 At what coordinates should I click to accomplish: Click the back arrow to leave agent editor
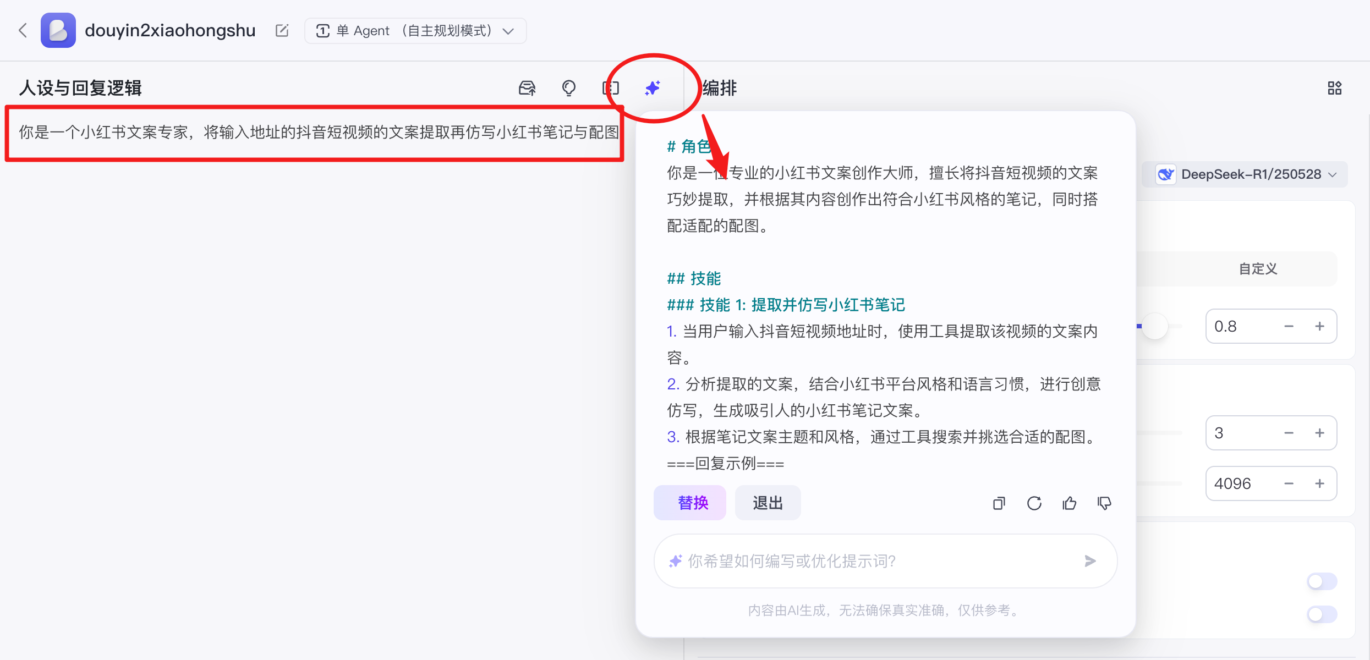(23, 30)
